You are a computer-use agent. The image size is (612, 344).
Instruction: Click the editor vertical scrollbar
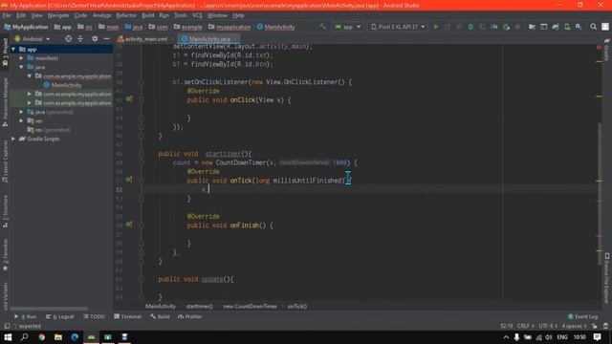600,194
